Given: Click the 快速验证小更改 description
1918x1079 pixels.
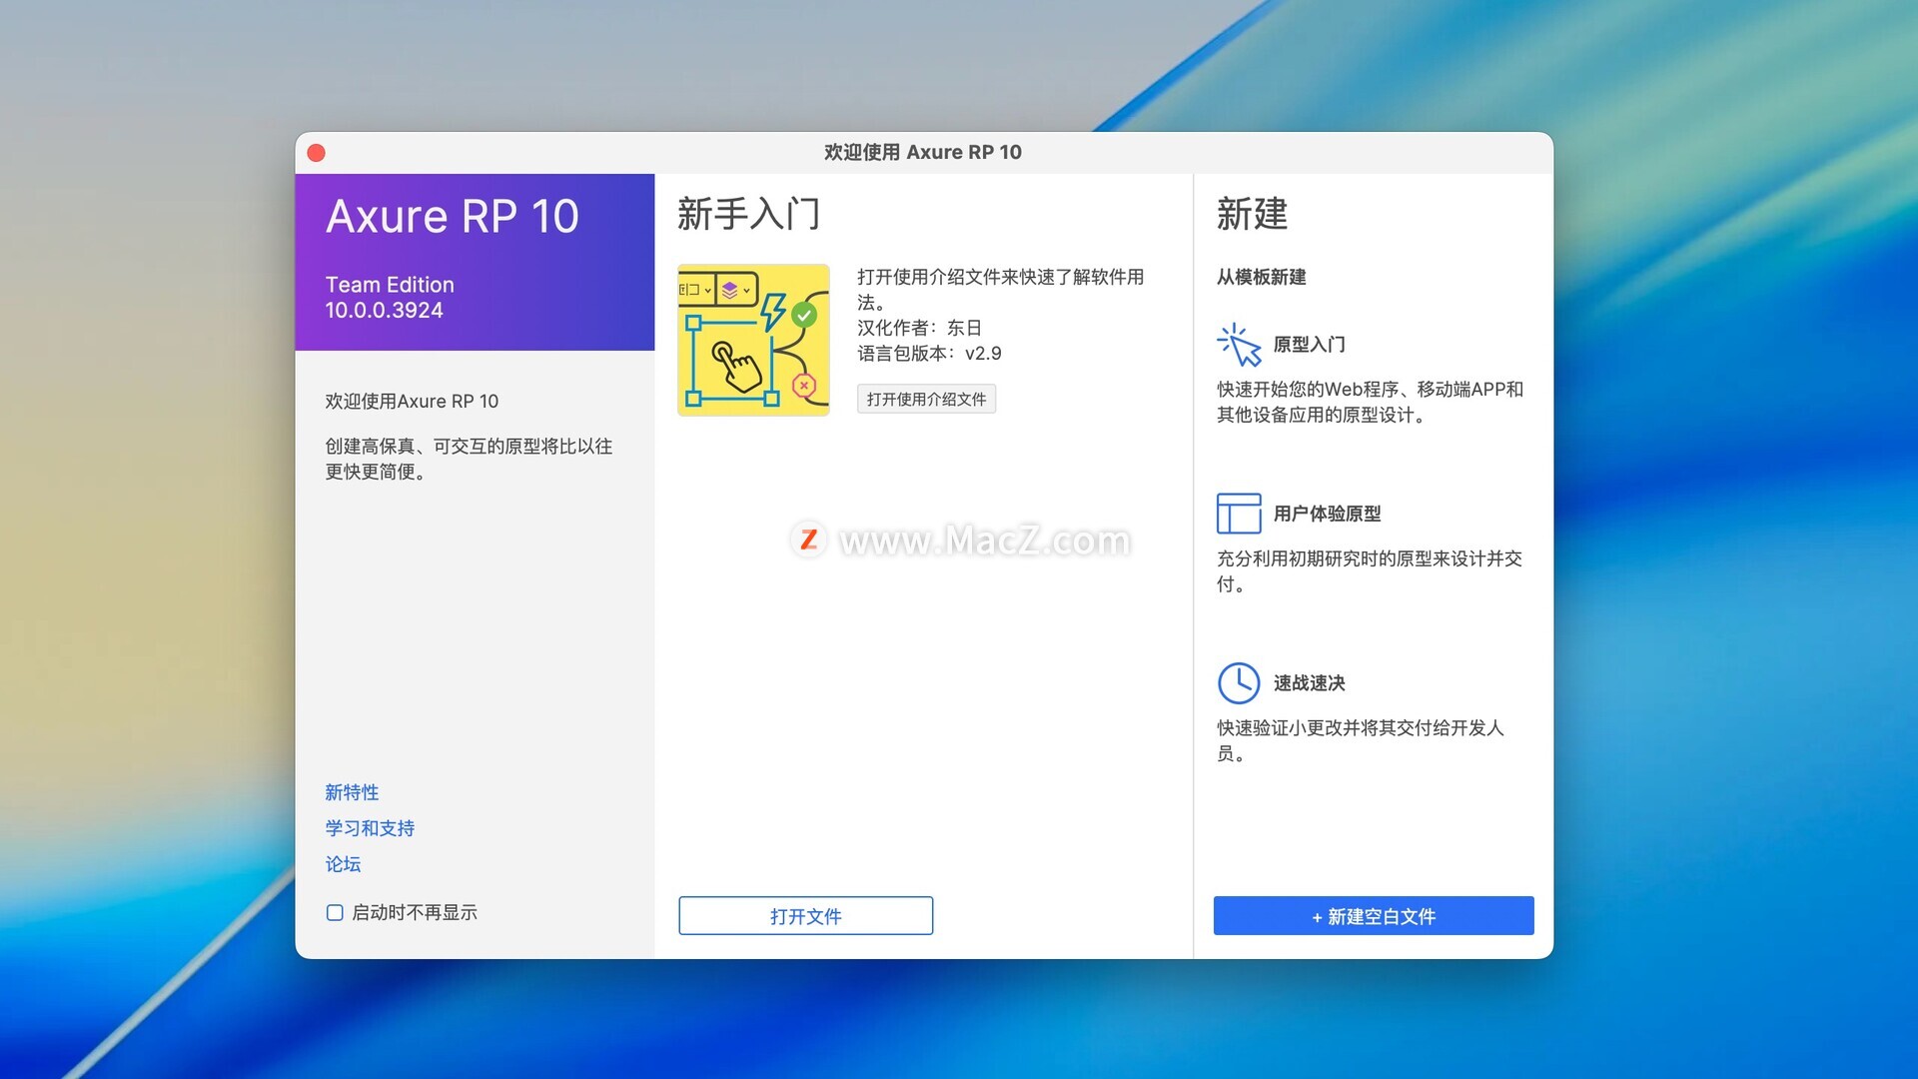Looking at the screenshot, I should click(x=1360, y=740).
